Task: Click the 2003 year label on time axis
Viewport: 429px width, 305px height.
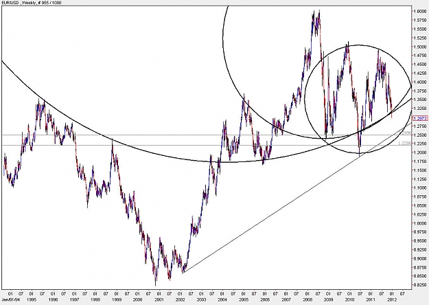Action: (201, 300)
